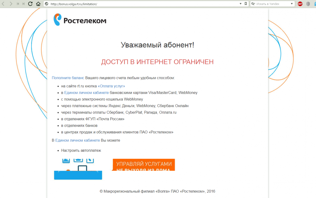The height and width of the screenshot is (198, 316).
Task: Click the blue house illustration banner
Action: [x=78, y=169]
